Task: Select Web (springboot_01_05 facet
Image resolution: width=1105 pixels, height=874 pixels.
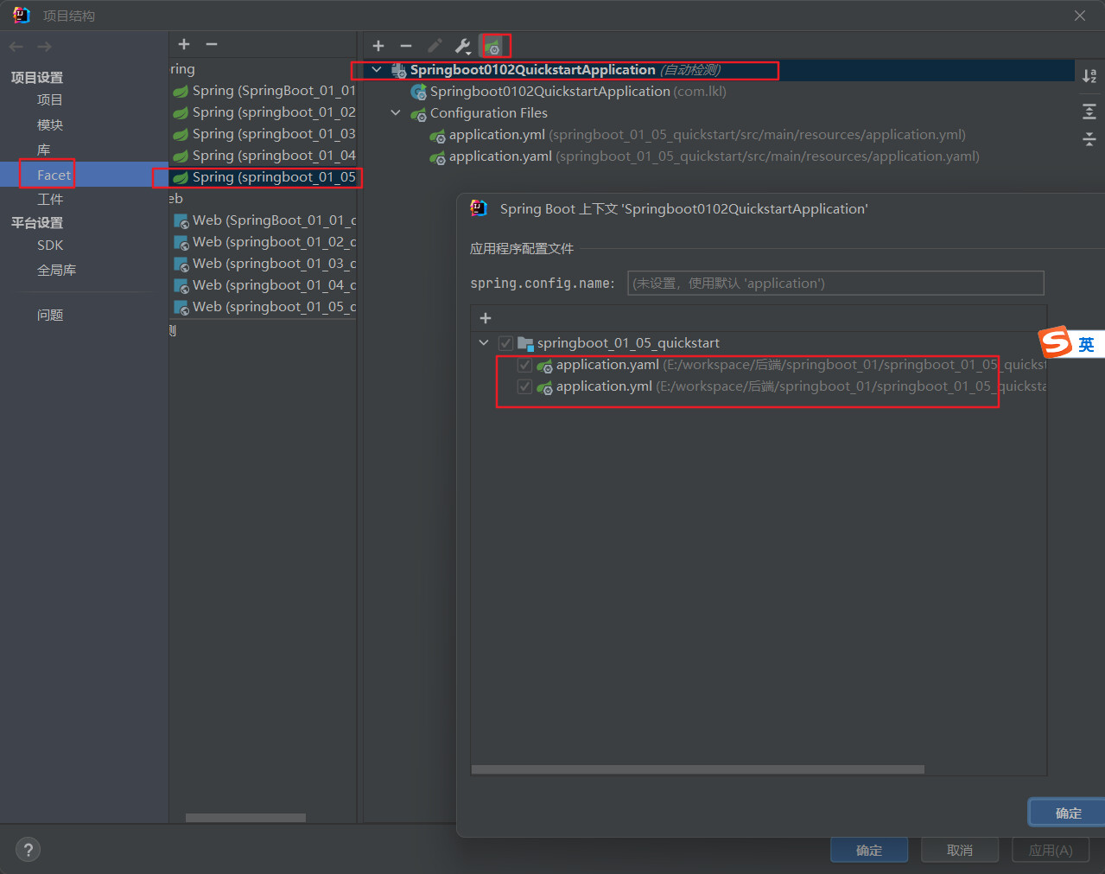Action: pos(264,307)
